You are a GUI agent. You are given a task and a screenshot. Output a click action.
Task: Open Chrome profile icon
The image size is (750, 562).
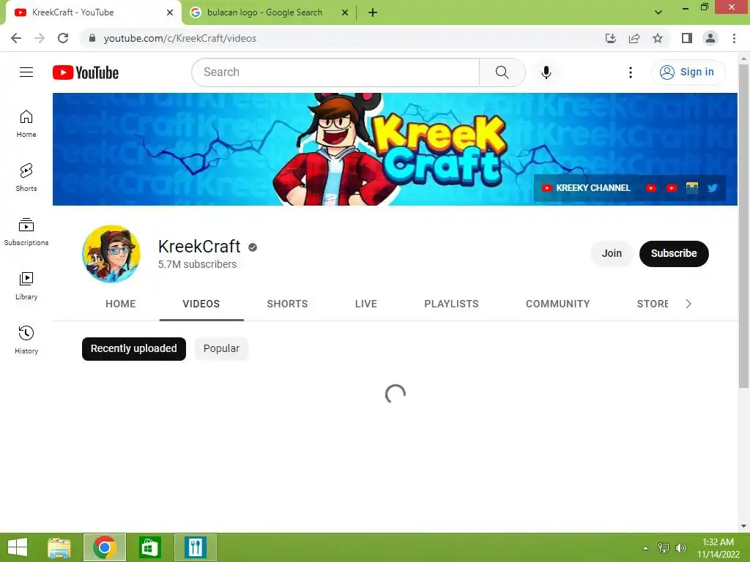point(710,38)
